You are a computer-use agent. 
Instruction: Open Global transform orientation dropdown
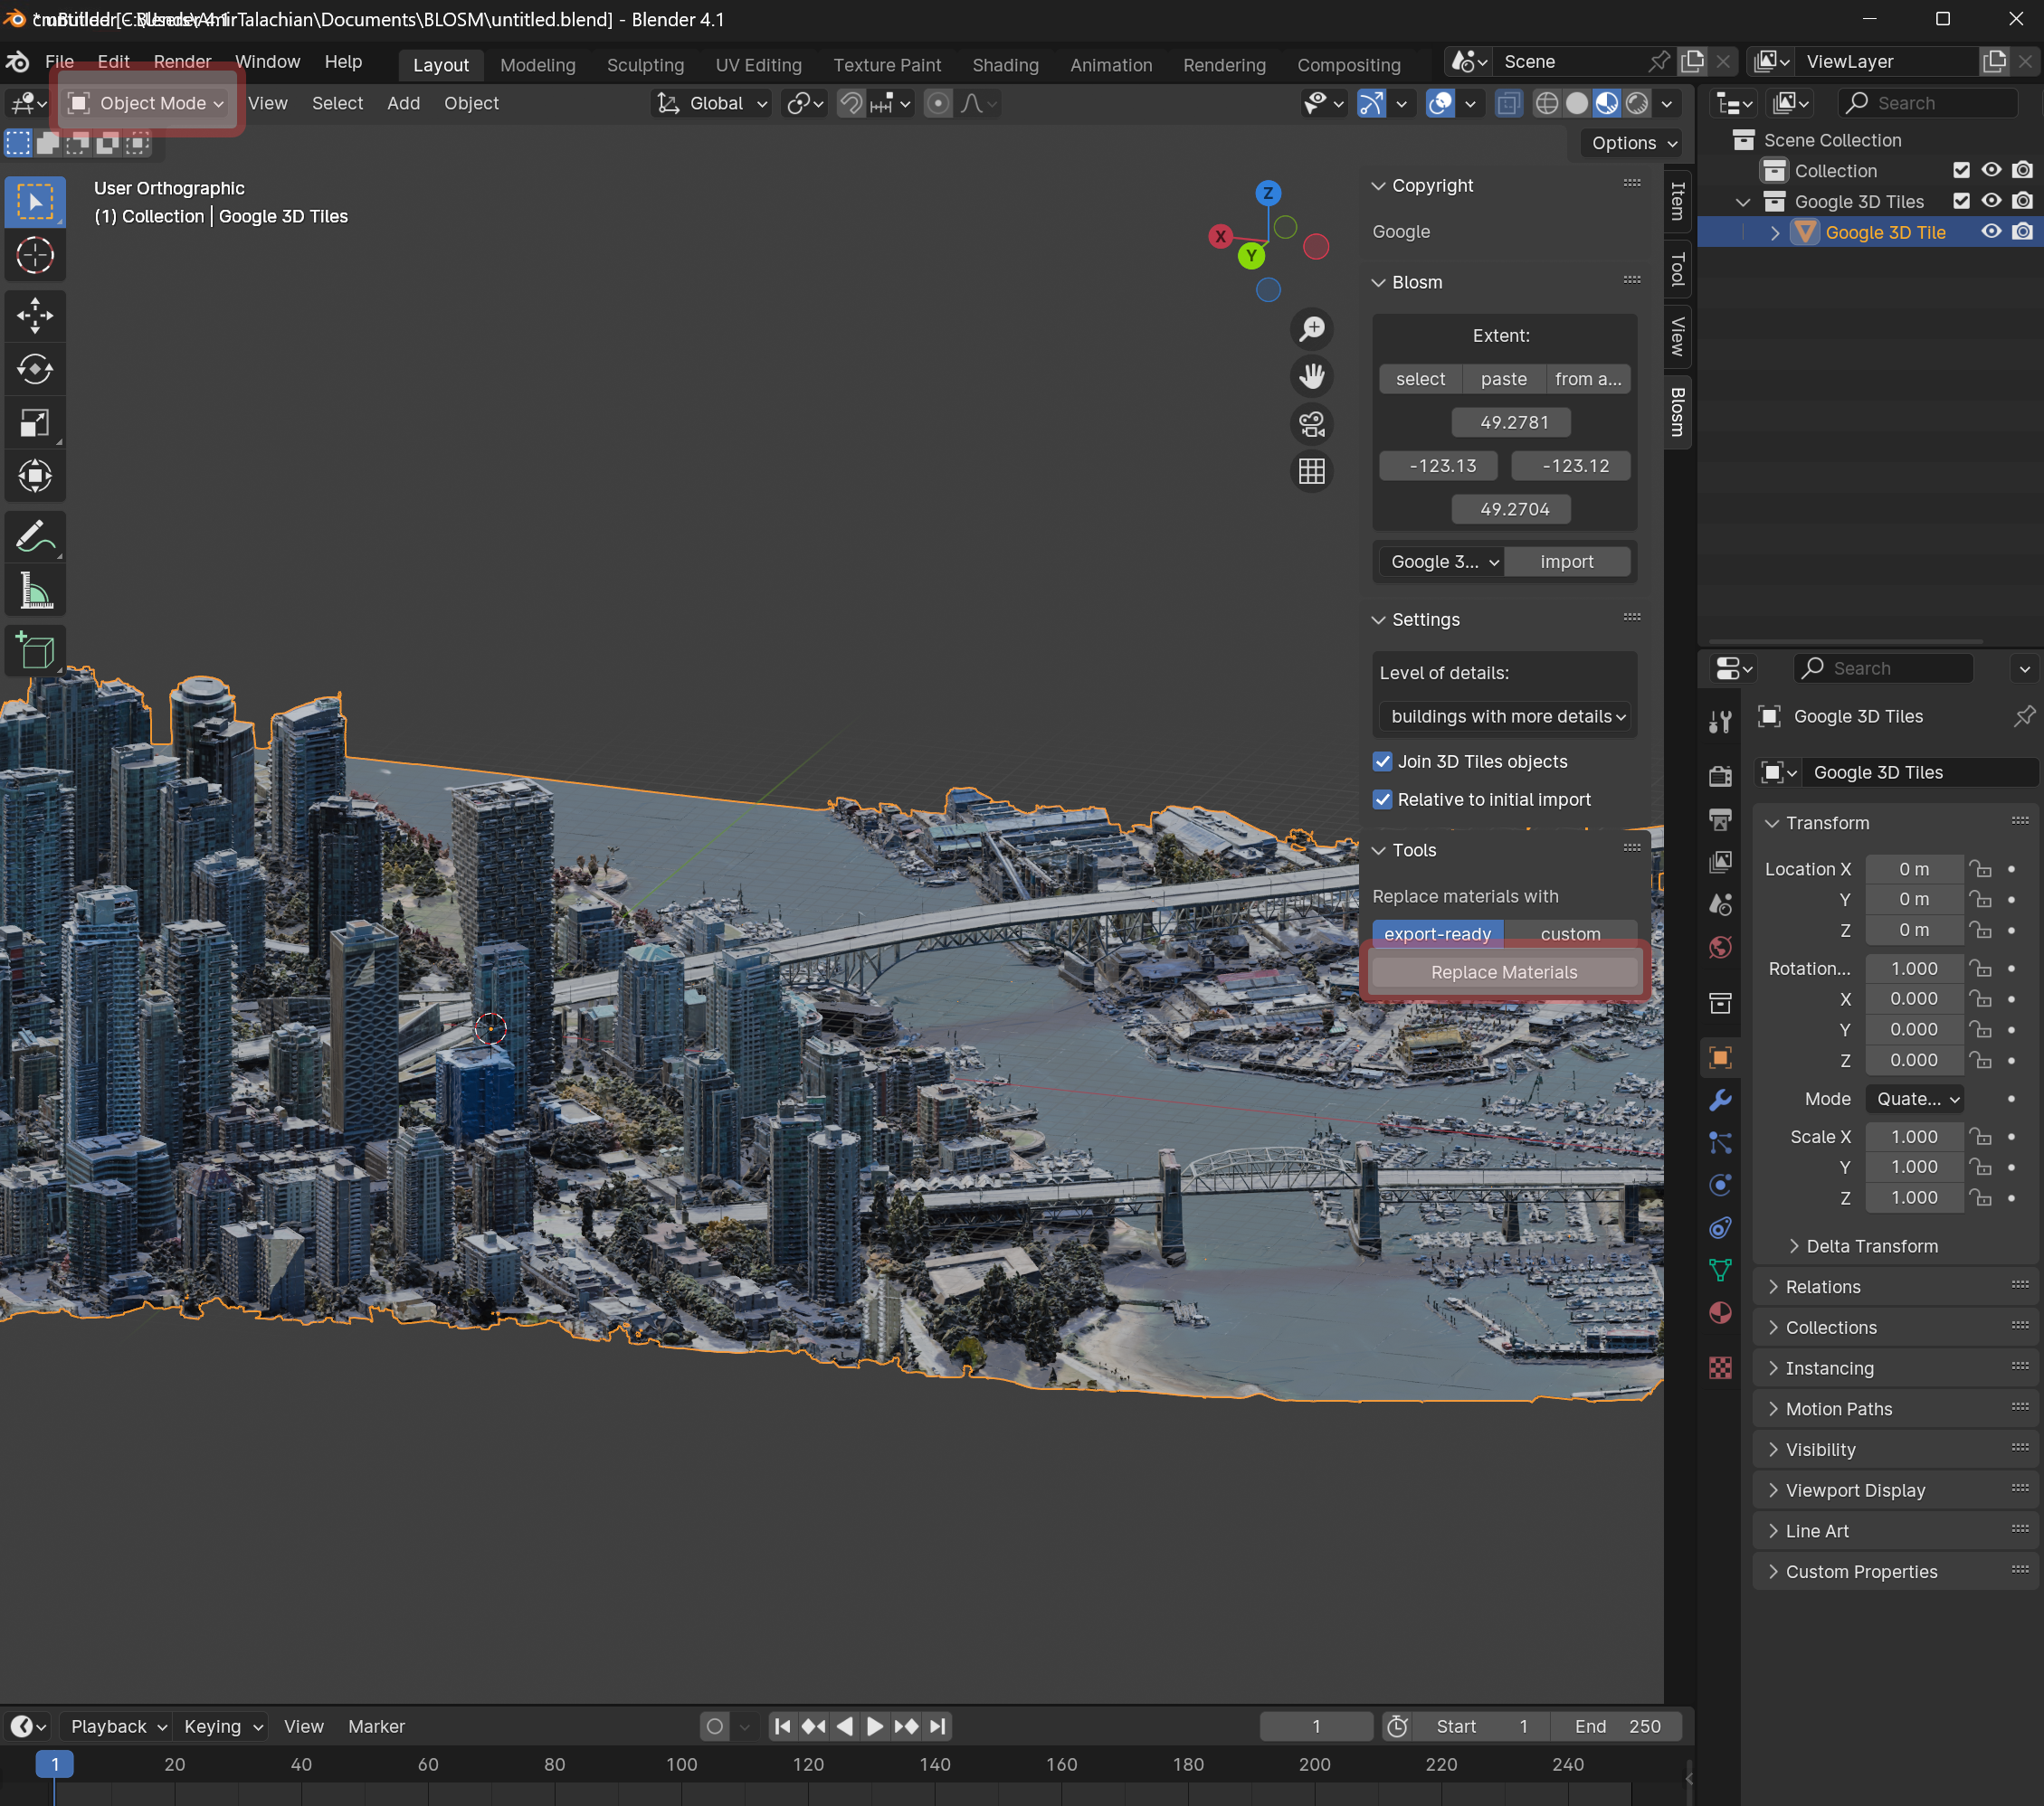click(712, 103)
